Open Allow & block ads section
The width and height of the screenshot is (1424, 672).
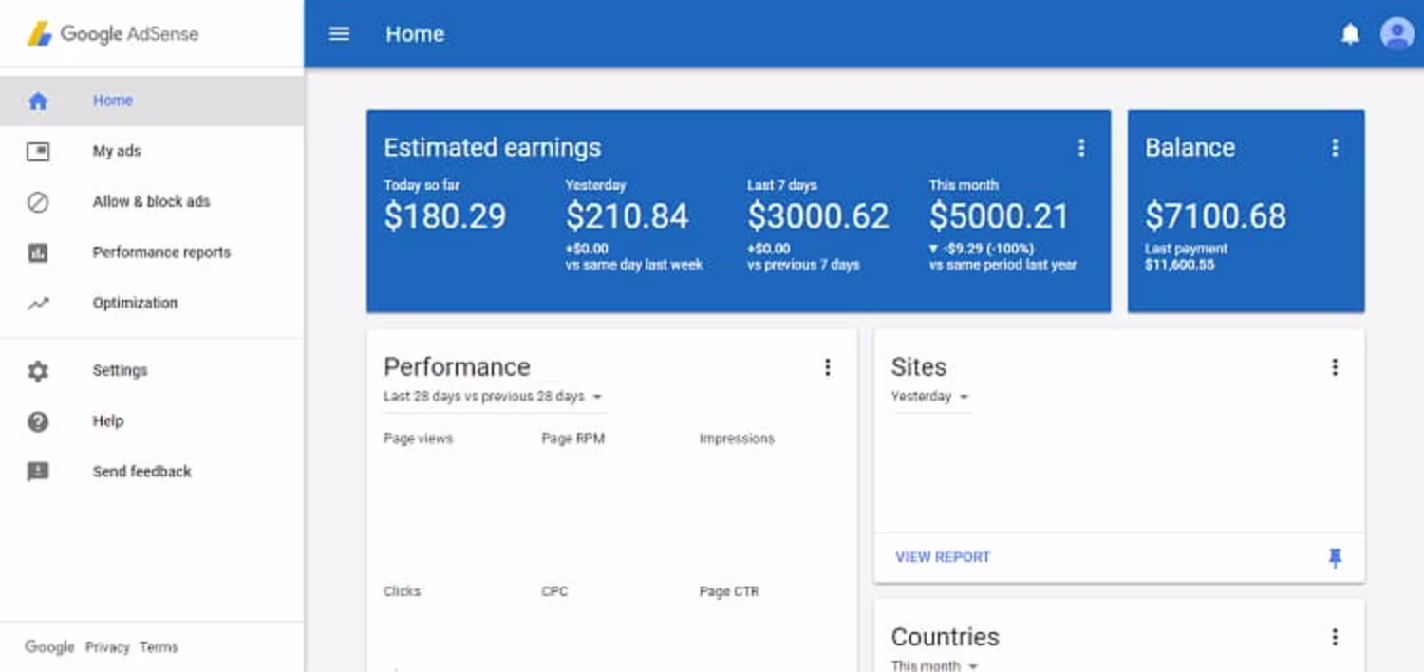pos(152,201)
